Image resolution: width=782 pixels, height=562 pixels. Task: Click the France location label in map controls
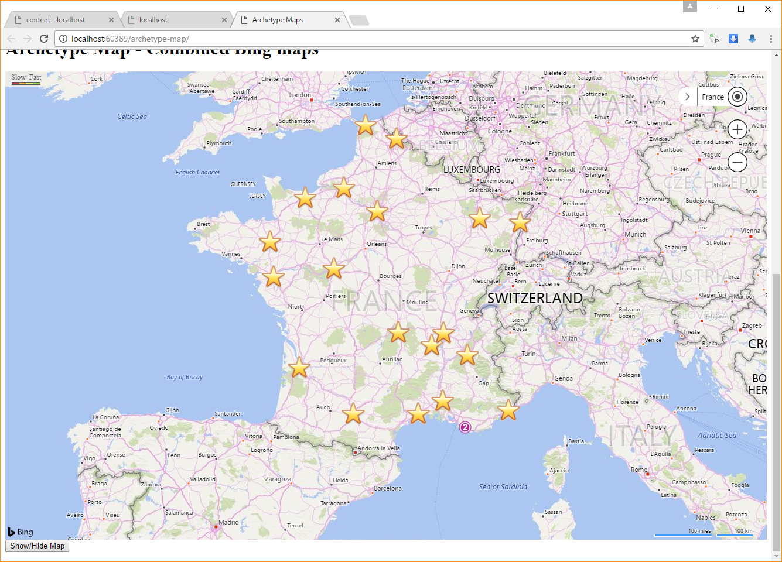tap(713, 97)
